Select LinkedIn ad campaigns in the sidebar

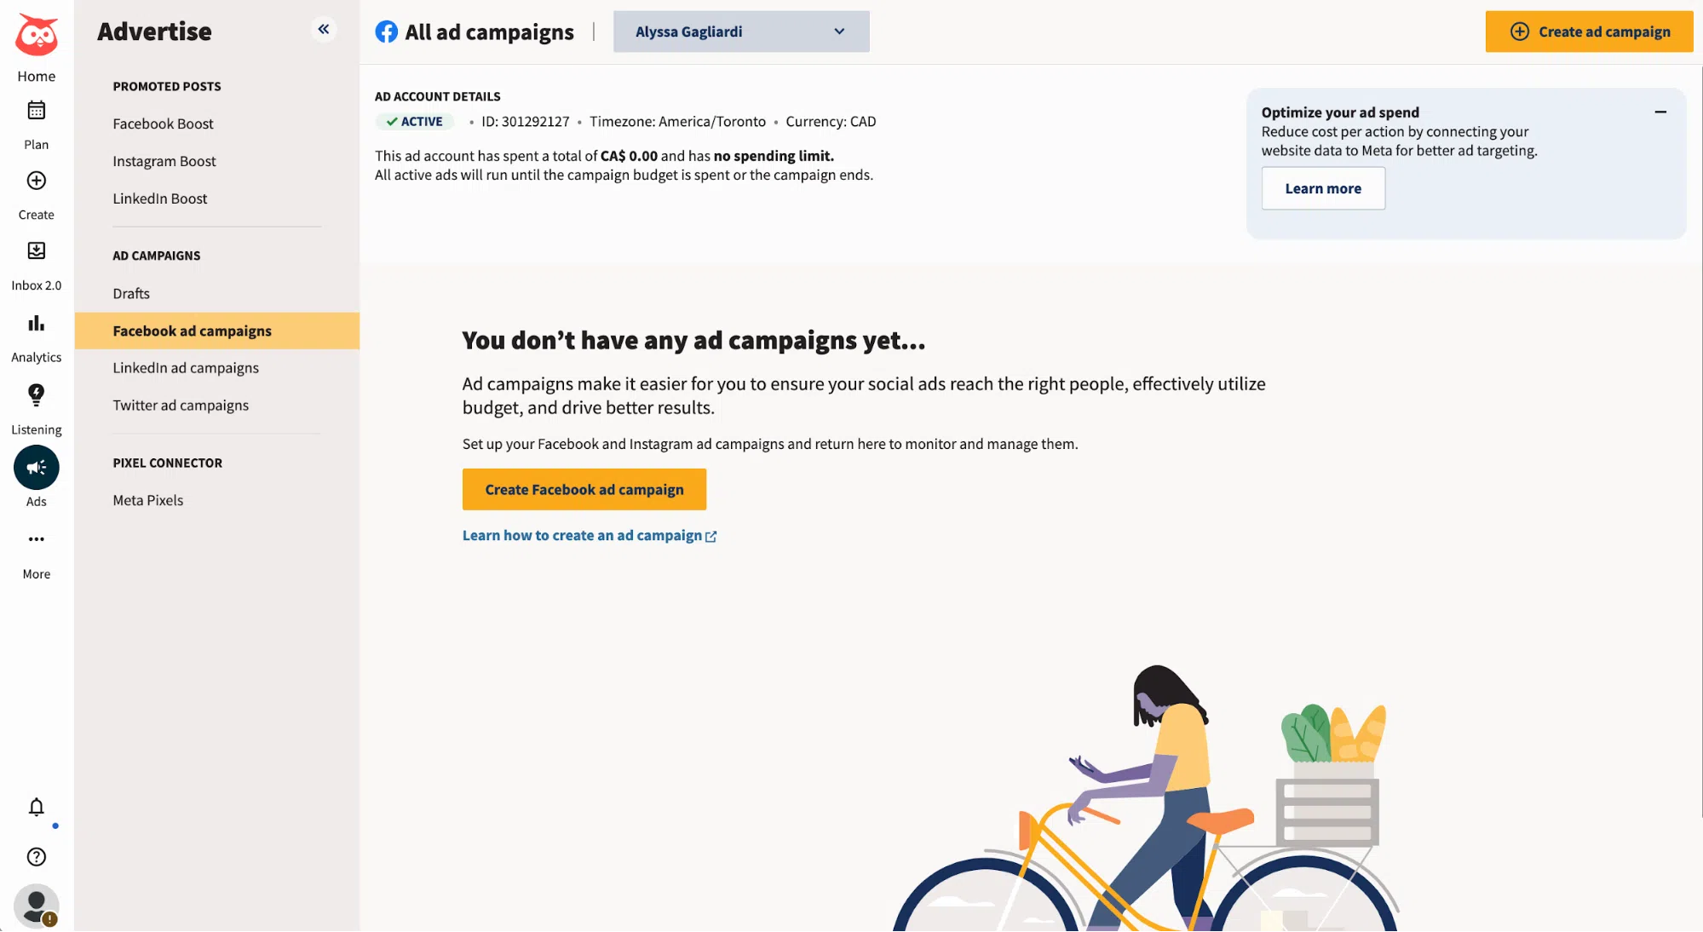(x=185, y=367)
